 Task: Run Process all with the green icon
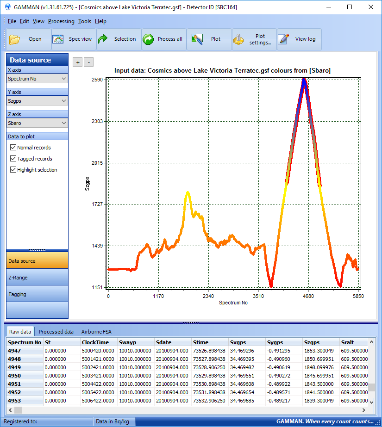point(149,39)
